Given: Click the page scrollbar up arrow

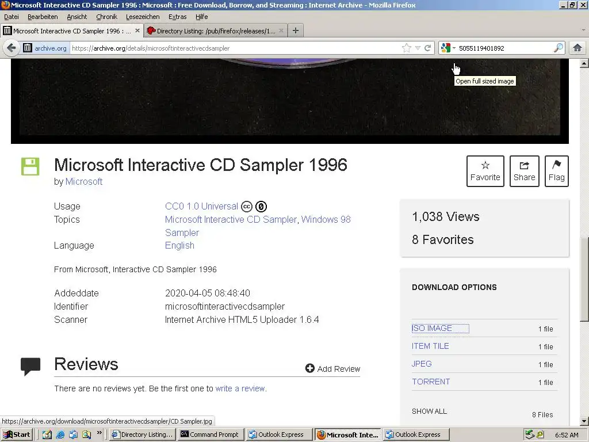Looking at the screenshot, I should pyautogui.click(x=584, y=63).
